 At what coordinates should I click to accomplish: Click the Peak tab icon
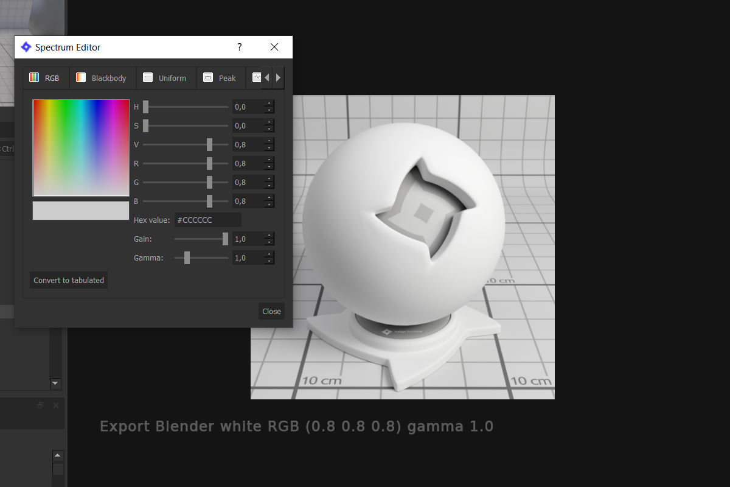coord(208,78)
